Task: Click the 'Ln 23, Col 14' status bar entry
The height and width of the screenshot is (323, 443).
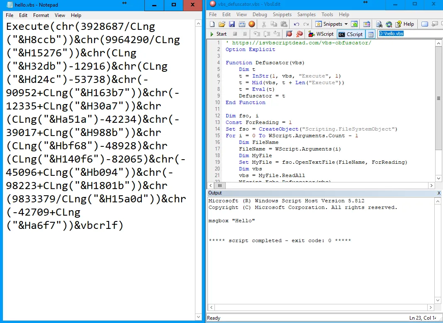Action: point(423,318)
